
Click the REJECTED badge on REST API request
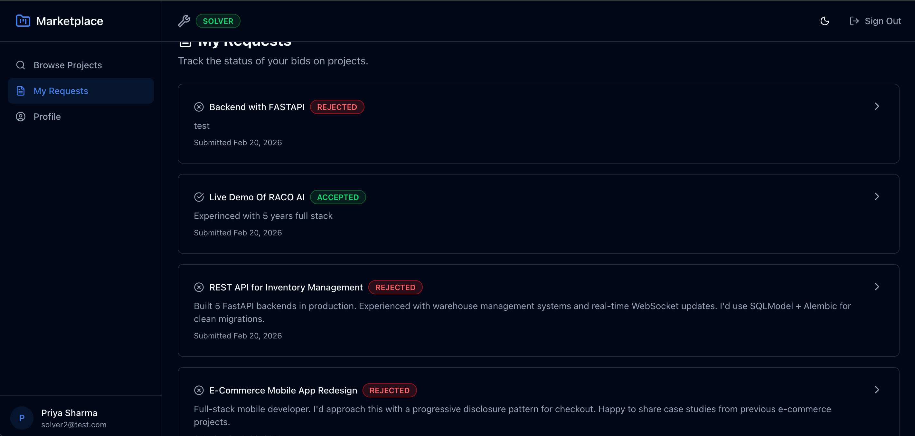pos(395,287)
